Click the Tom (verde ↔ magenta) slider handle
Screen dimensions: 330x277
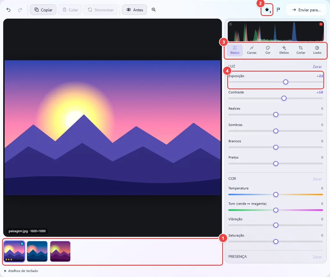[x=276, y=210]
